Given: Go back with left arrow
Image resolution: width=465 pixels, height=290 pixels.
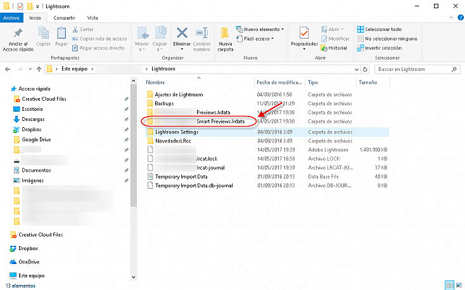Looking at the screenshot, I should point(8,69).
